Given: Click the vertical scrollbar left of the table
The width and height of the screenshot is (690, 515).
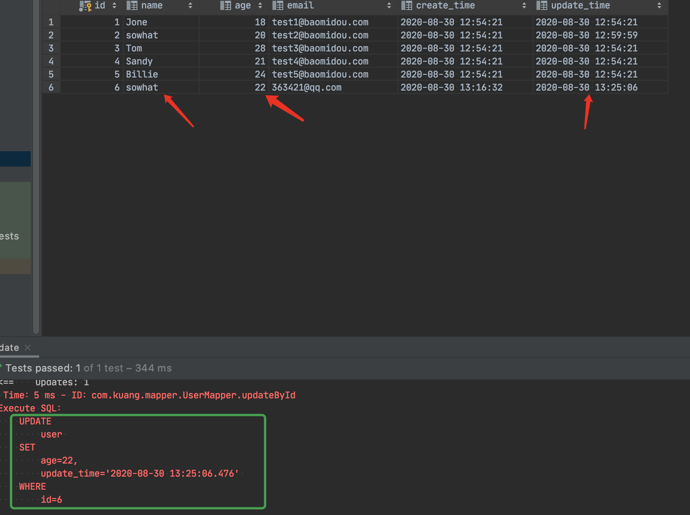Looking at the screenshot, I should pos(36,167).
